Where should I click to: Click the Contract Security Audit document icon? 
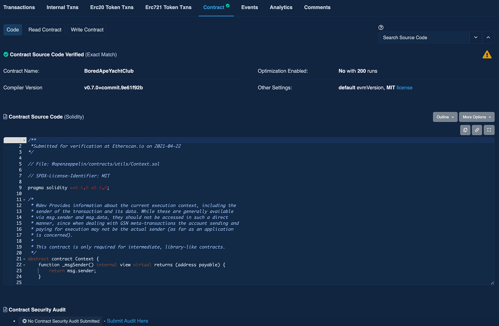point(5,310)
